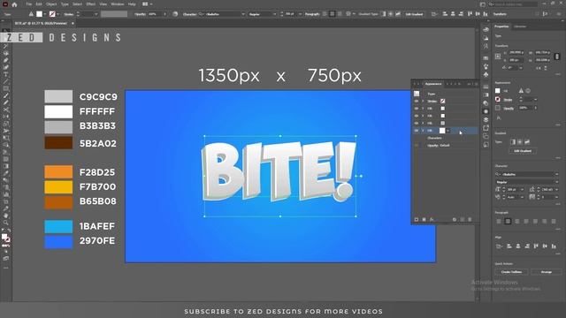Choose linear gradient type in control bar
Image resolution: width=566 pixels, height=318 pixels.
click(383, 14)
